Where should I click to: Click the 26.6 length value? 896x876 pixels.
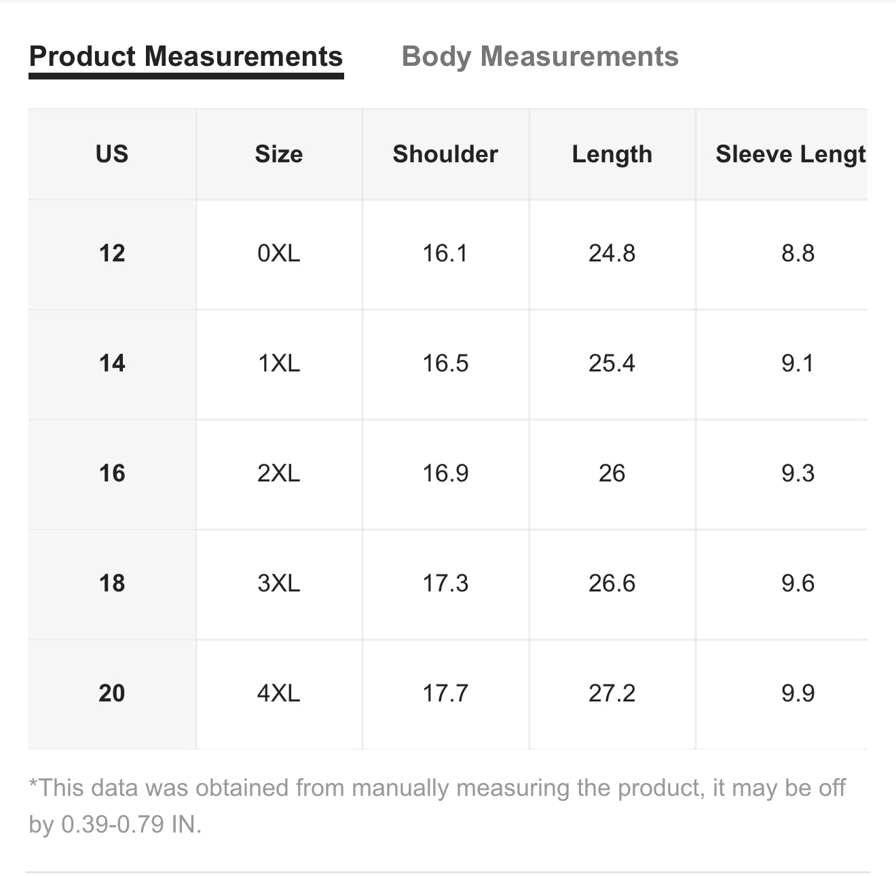tap(612, 584)
